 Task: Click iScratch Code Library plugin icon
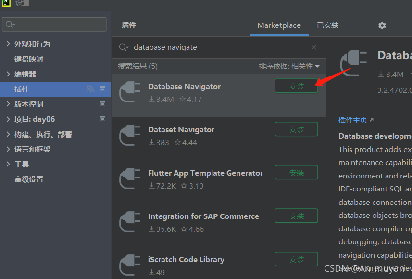click(130, 265)
